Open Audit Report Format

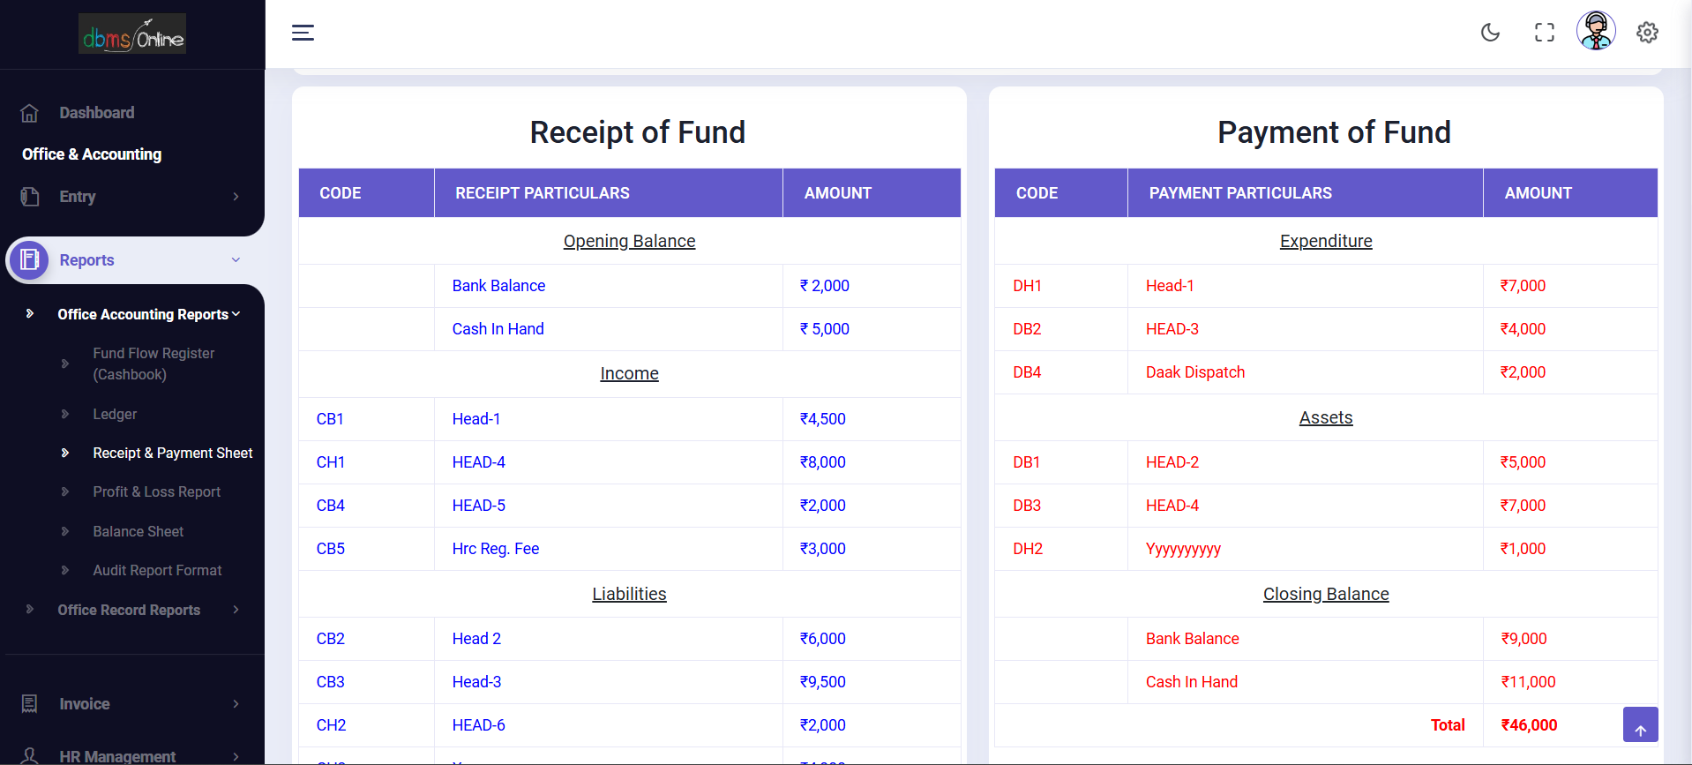[x=157, y=571]
